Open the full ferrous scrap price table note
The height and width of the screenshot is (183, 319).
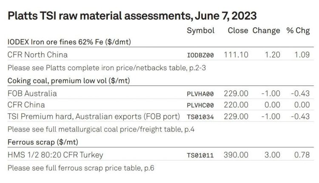[x=81, y=168]
